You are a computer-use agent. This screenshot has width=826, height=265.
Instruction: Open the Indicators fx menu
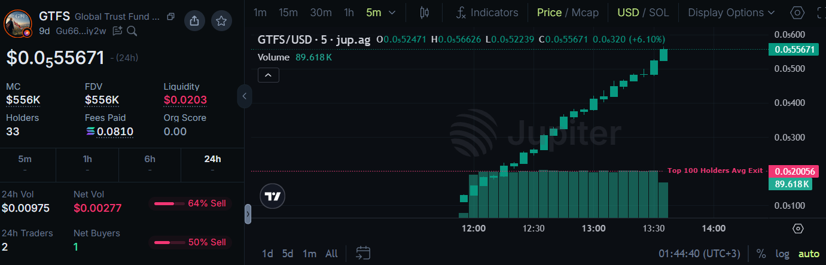[x=487, y=13]
